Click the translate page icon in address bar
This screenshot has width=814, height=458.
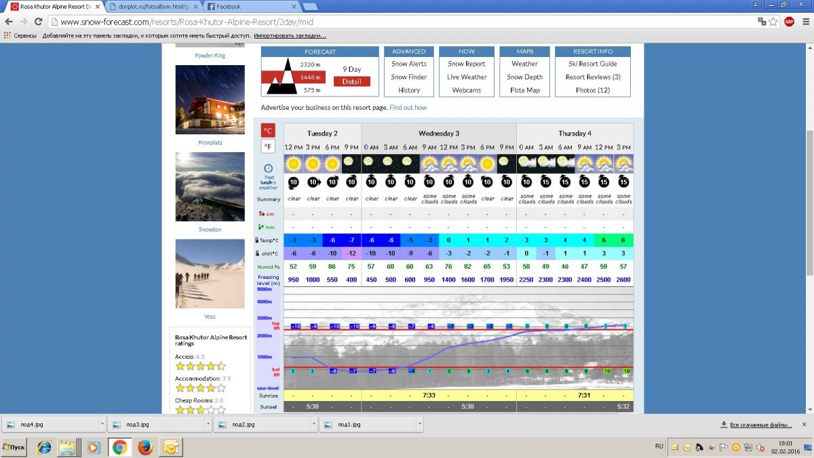point(762,22)
